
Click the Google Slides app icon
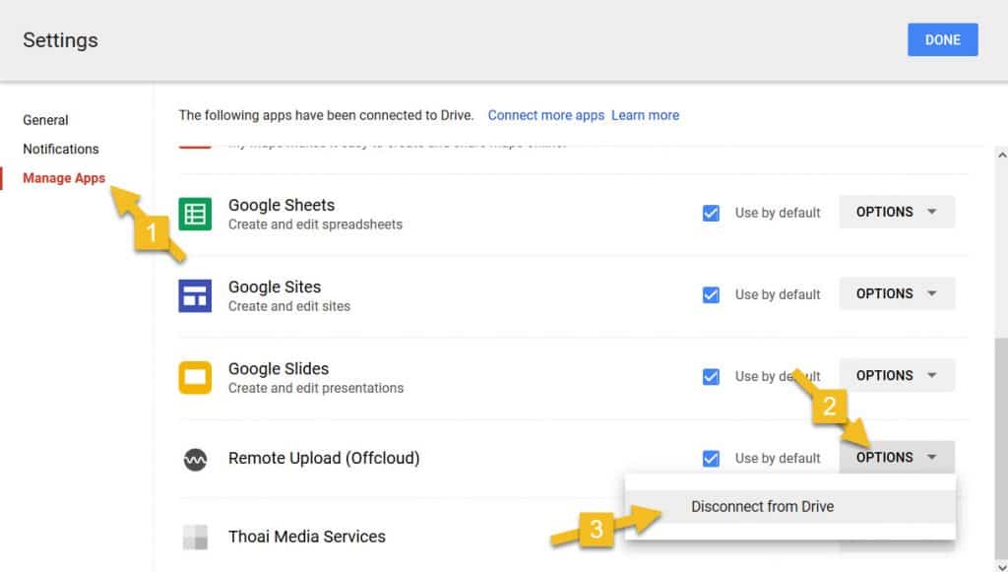click(194, 377)
